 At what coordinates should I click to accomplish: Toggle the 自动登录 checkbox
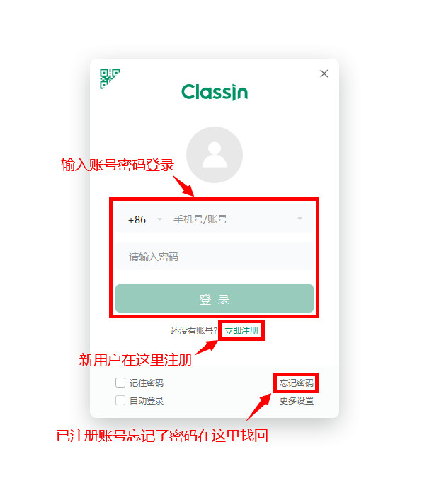click(120, 400)
